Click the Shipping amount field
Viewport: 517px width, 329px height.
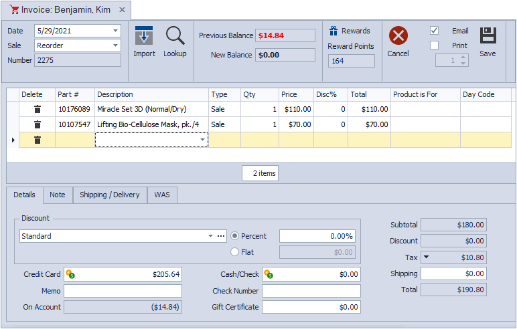453,273
